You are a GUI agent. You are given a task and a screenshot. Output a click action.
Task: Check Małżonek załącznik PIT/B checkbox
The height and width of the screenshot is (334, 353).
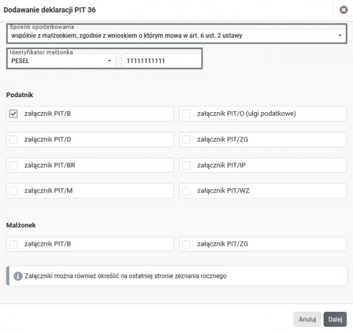pyautogui.click(x=13, y=244)
